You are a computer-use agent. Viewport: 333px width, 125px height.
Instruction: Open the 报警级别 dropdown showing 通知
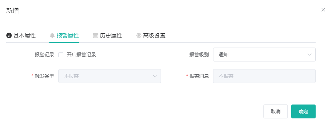pyautogui.click(x=264, y=55)
